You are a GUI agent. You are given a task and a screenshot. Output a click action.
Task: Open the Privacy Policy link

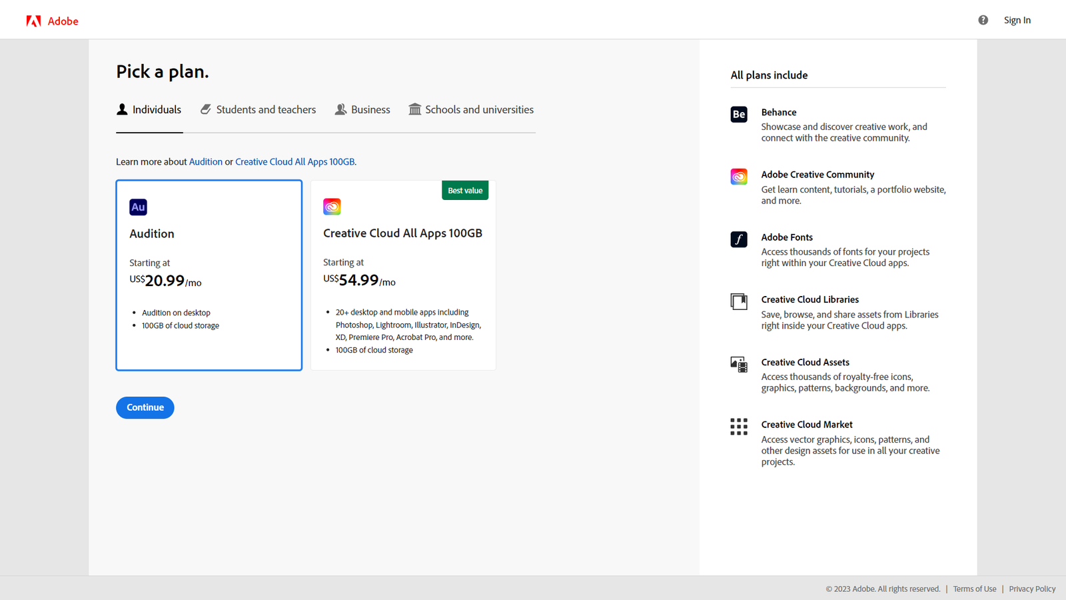point(1032,589)
